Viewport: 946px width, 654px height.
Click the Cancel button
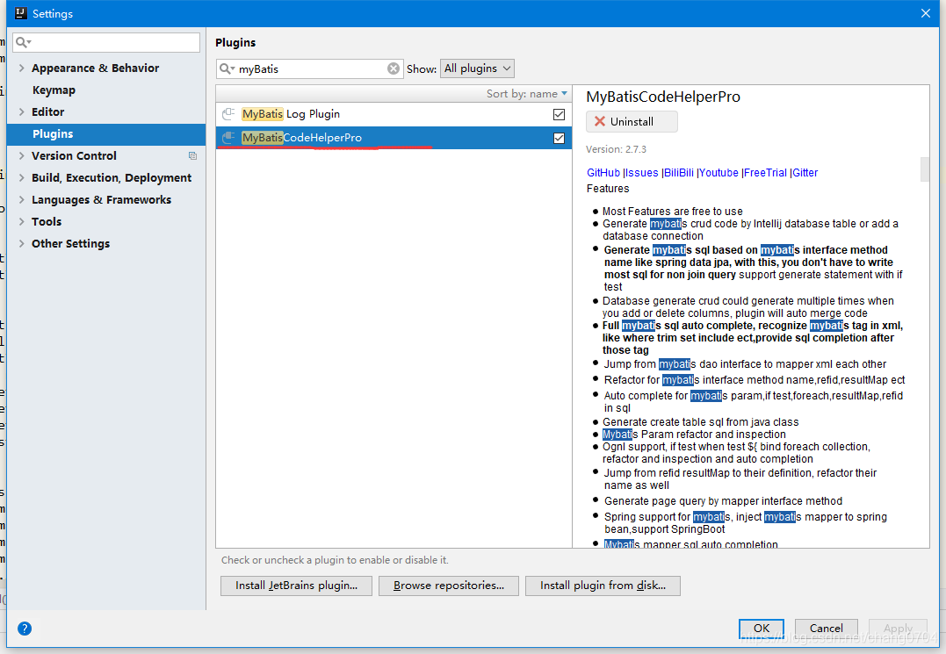coord(826,628)
